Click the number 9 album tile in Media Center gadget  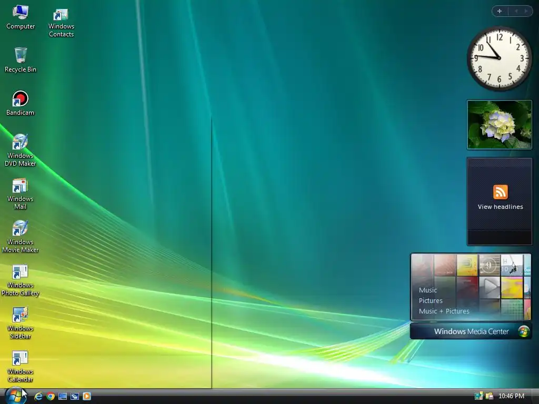[x=490, y=265]
